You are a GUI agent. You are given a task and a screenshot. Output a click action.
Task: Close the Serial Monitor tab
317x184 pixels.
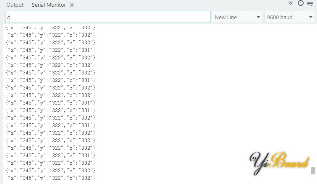point(72,5)
